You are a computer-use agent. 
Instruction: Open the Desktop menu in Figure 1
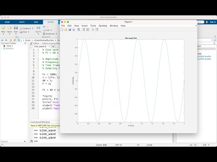point(103,26)
